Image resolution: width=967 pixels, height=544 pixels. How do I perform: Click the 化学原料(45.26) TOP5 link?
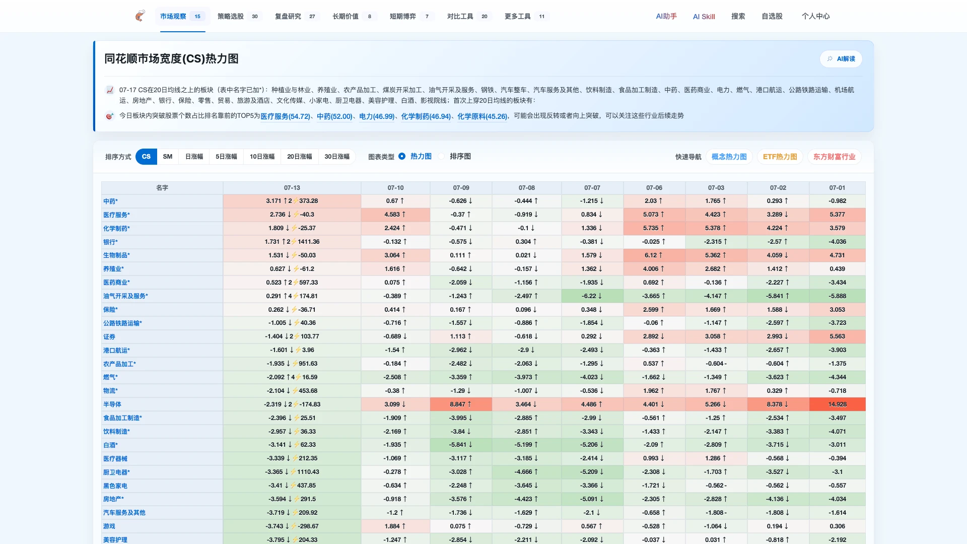[x=482, y=116]
